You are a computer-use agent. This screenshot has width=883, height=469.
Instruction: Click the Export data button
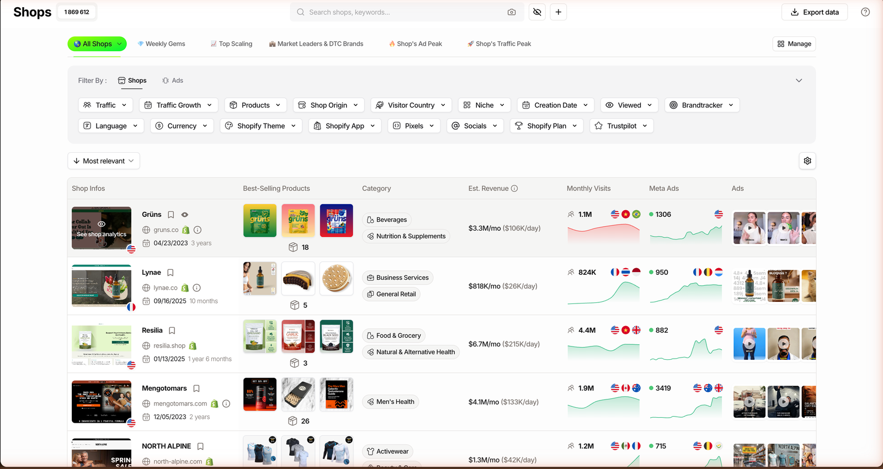tap(815, 12)
